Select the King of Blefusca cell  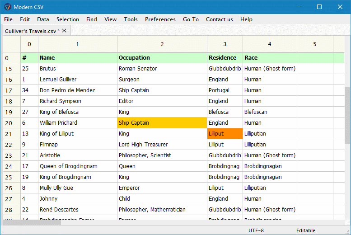77,112
